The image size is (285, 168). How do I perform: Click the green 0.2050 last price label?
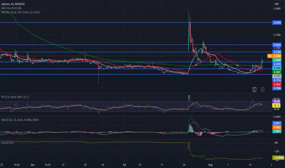[277, 60]
